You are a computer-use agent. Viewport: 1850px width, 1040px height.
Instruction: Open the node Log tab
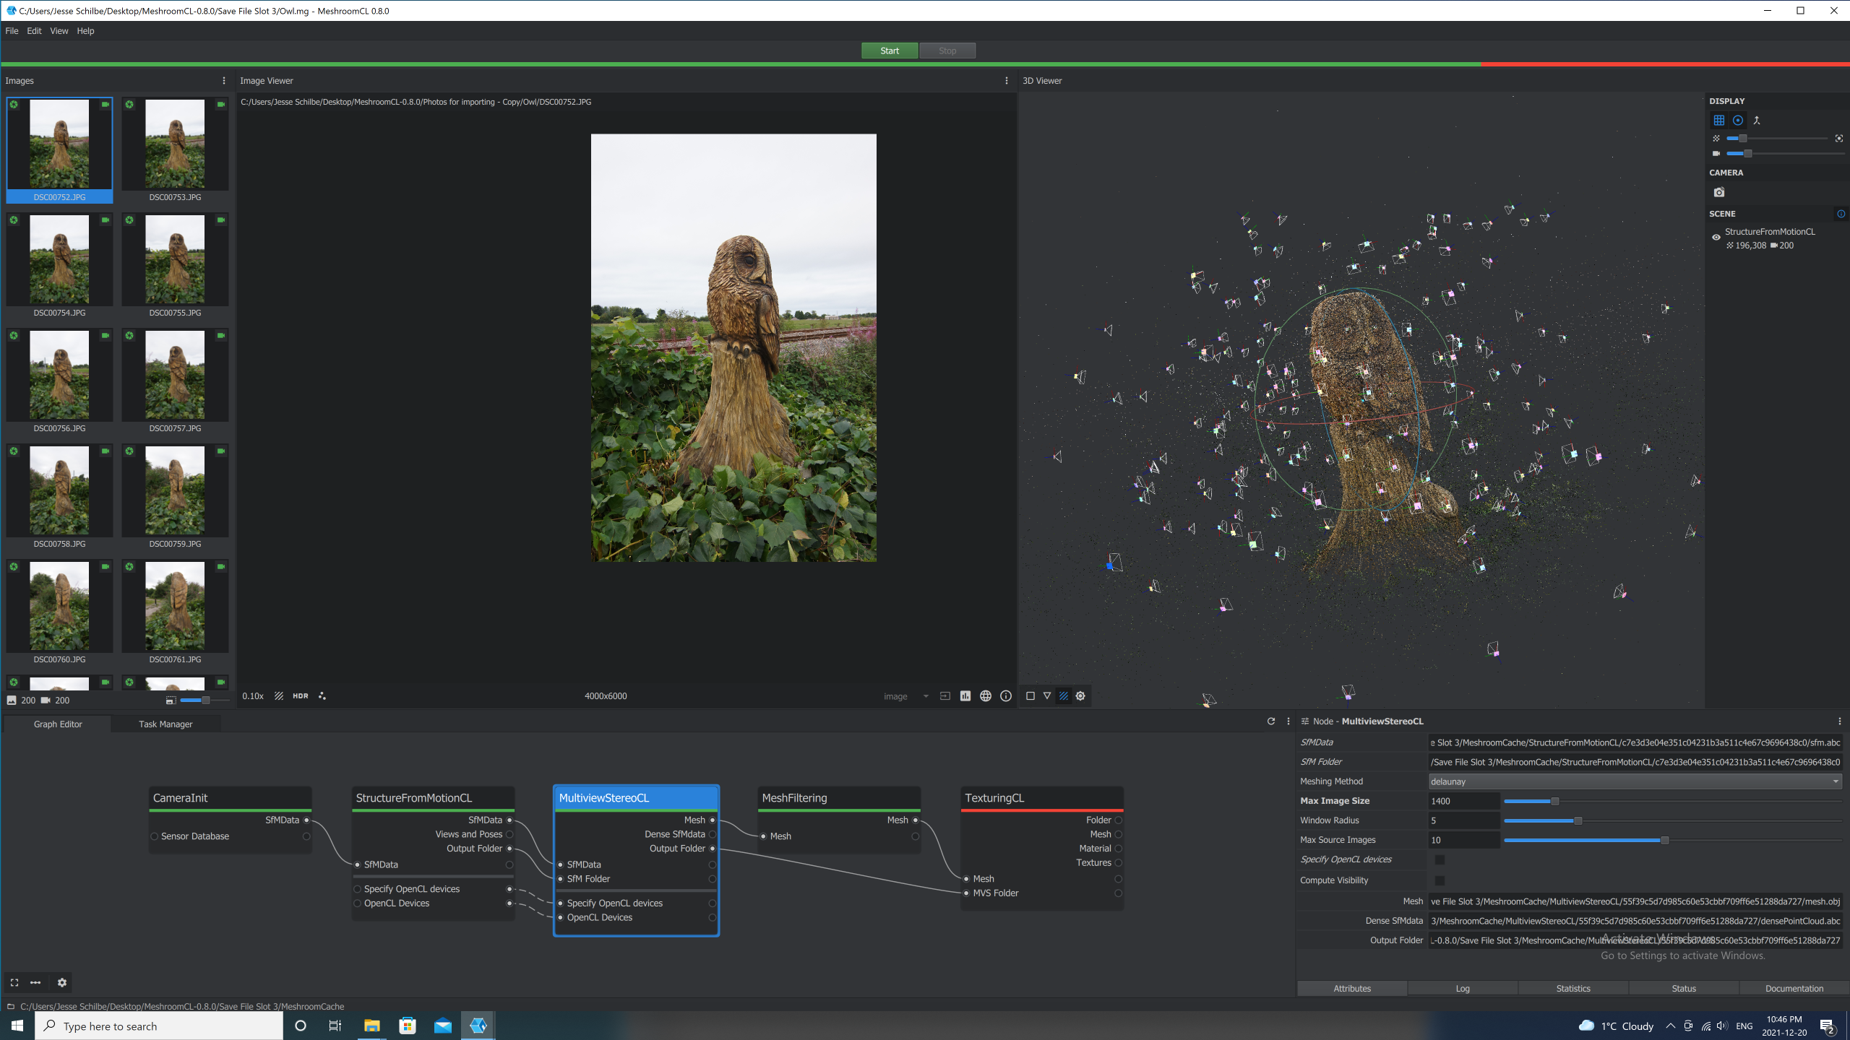click(1463, 989)
